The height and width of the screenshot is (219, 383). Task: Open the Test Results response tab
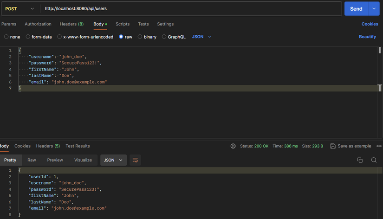click(78, 146)
